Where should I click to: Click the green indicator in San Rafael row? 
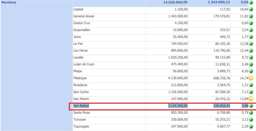tap(251, 106)
